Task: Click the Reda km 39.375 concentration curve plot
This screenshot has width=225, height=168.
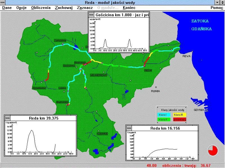Action: point(40,138)
